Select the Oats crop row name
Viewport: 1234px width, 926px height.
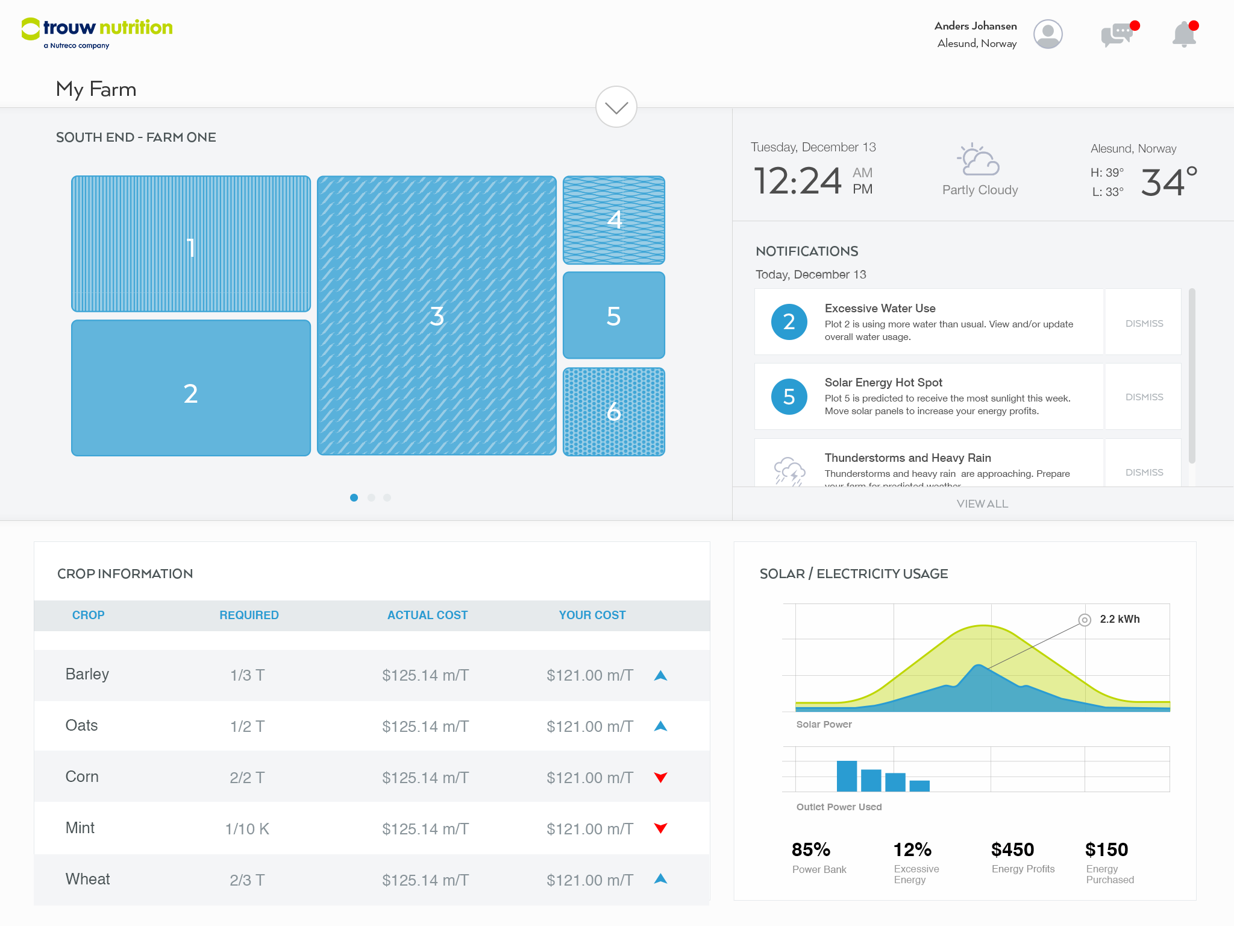click(81, 726)
